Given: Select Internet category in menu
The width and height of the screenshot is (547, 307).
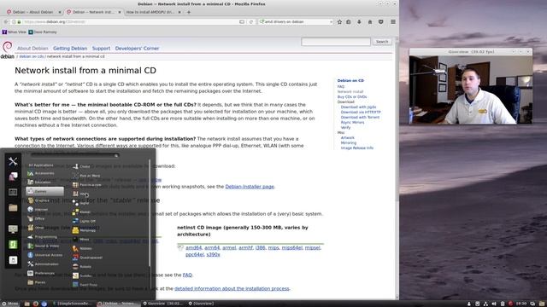Looking at the screenshot, I should point(38,210).
